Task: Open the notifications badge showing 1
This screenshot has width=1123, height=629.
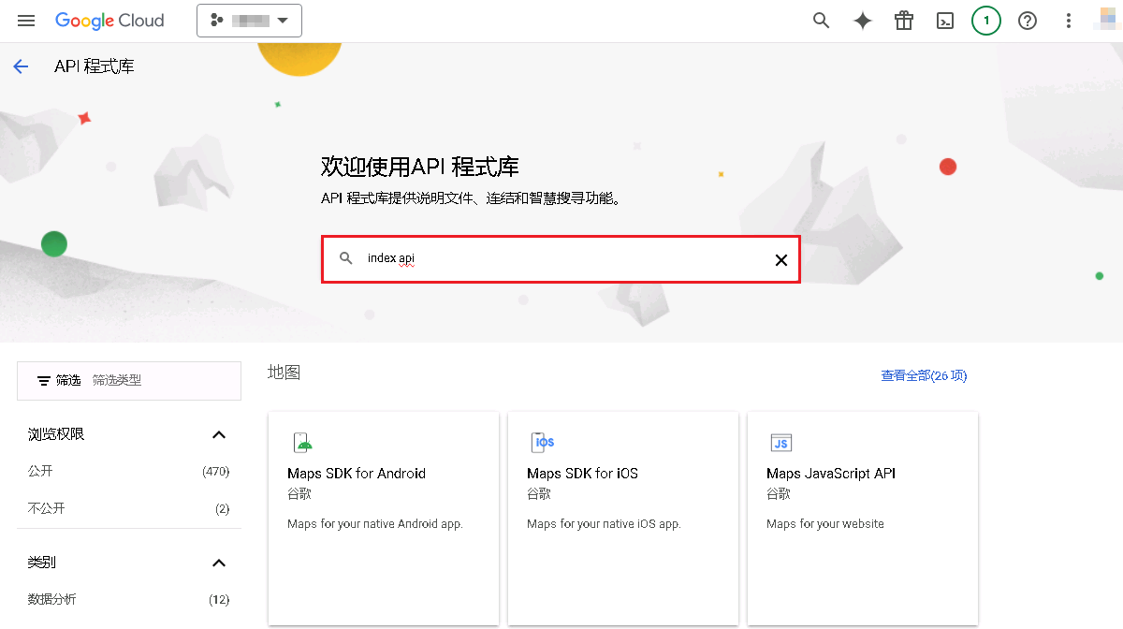Action: 986,21
